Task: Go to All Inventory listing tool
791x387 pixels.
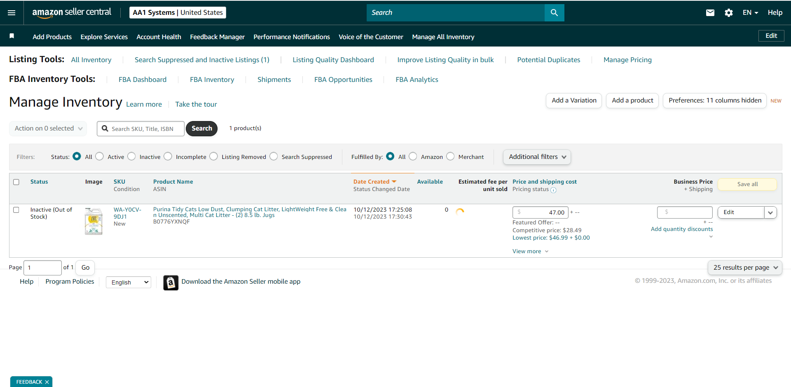Action: (91, 60)
